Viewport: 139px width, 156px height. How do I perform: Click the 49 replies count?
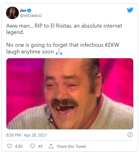pyautogui.click(x=40, y=146)
